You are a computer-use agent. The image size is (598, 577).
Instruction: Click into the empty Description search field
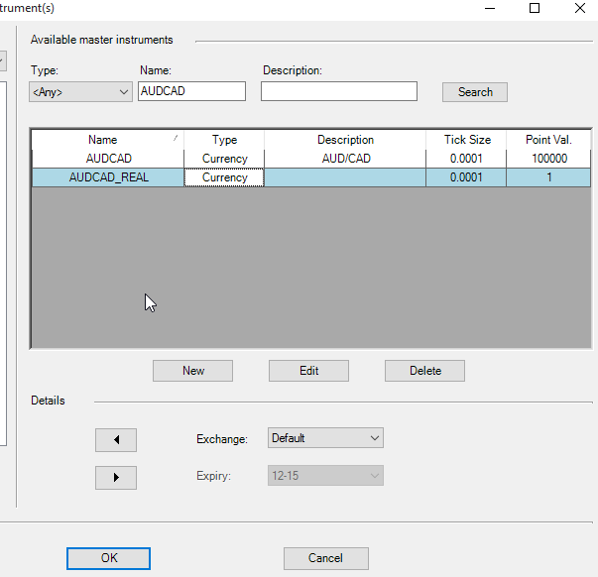[x=339, y=91]
